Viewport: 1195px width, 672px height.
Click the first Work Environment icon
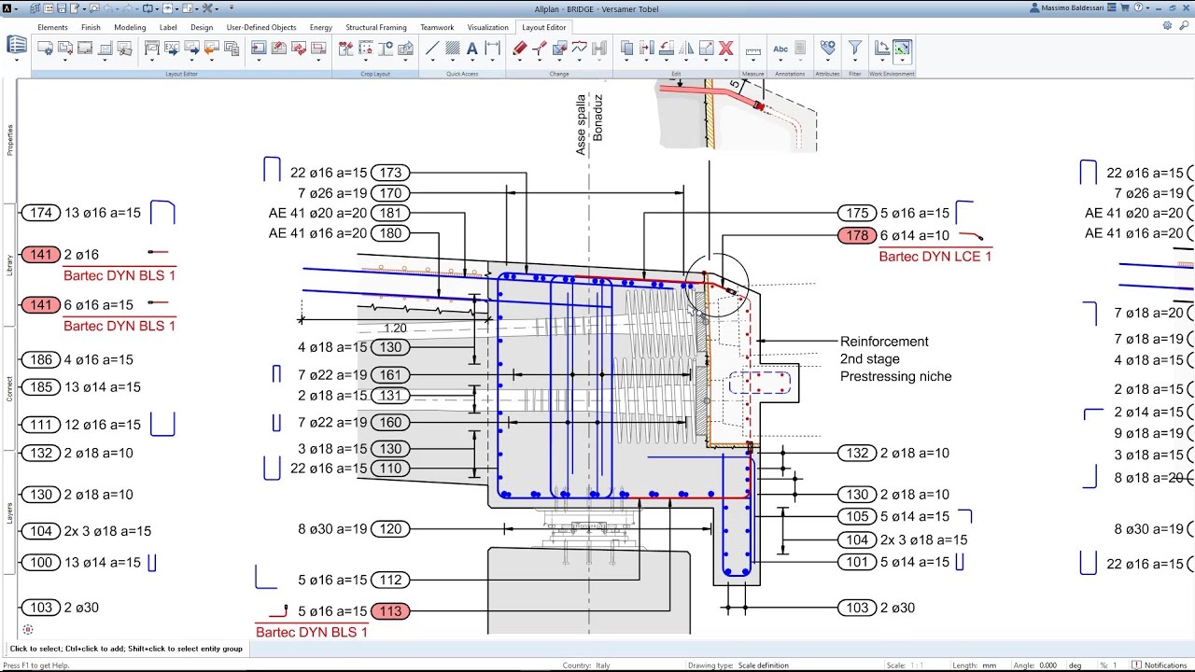[882, 48]
